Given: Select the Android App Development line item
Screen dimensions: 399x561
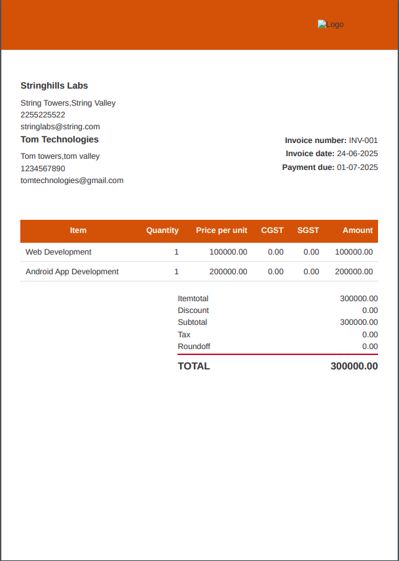Looking at the screenshot, I should [x=72, y=272].
